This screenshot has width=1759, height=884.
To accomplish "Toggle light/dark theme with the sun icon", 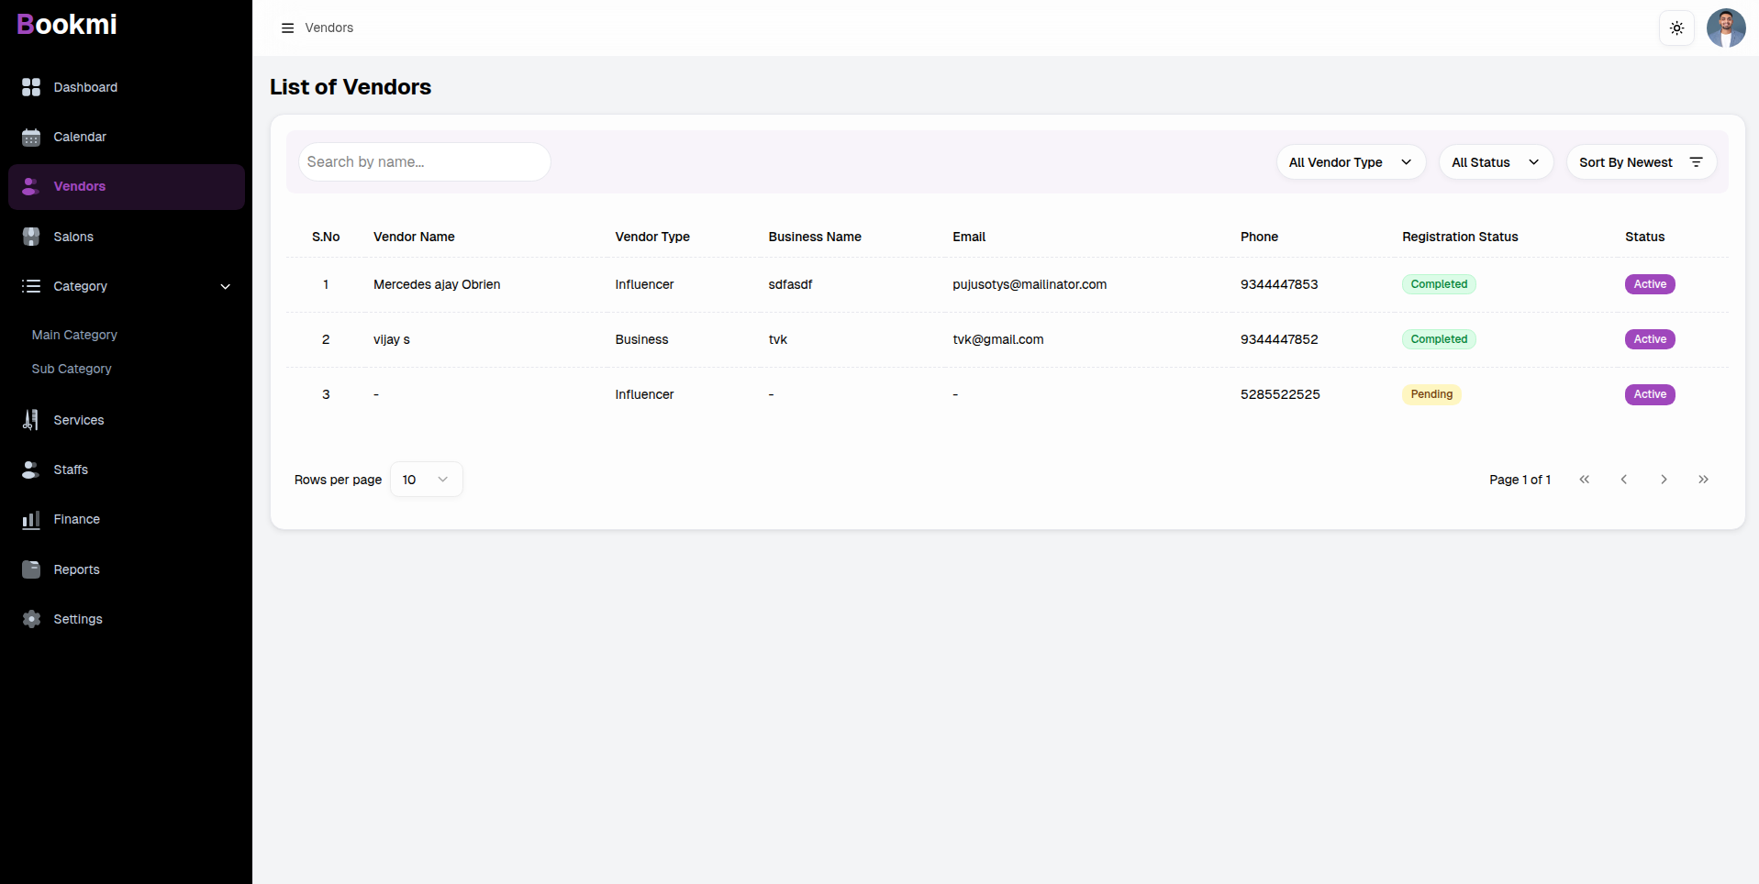I will 1677,28.
